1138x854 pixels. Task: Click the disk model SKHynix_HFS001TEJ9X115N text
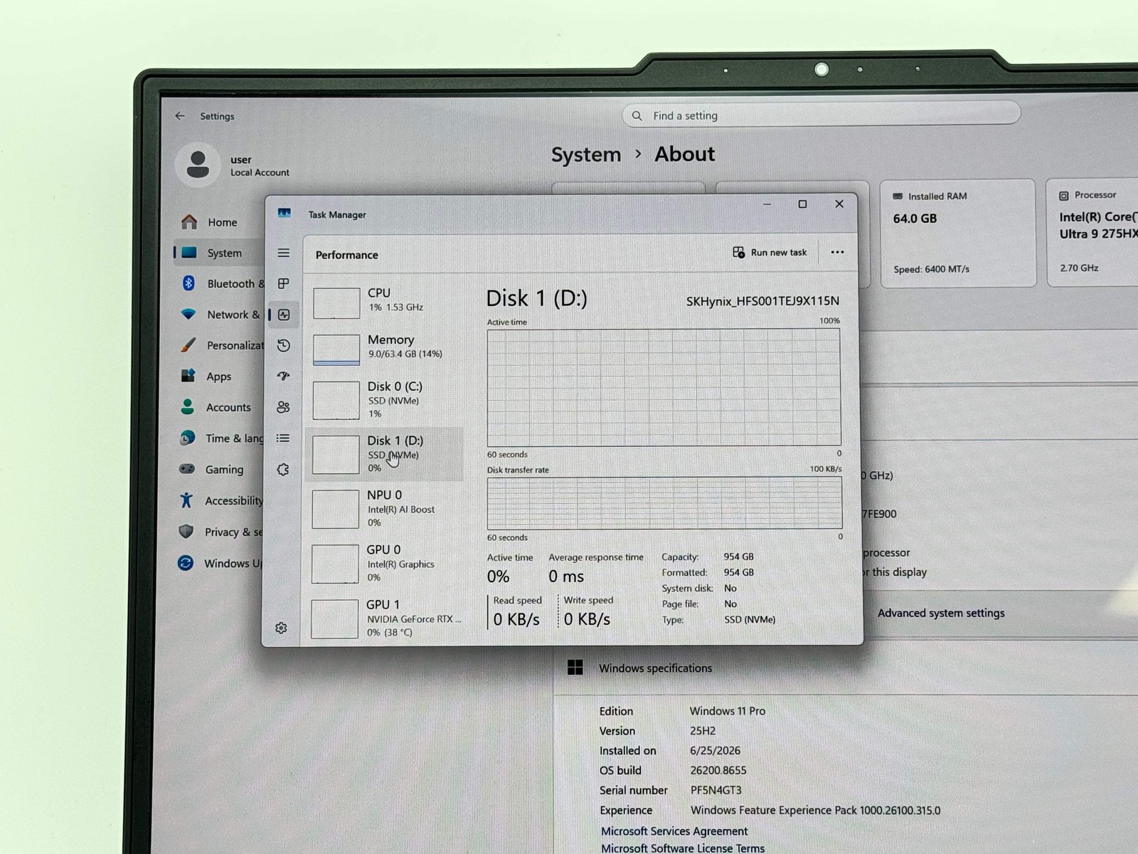(762, 301)
